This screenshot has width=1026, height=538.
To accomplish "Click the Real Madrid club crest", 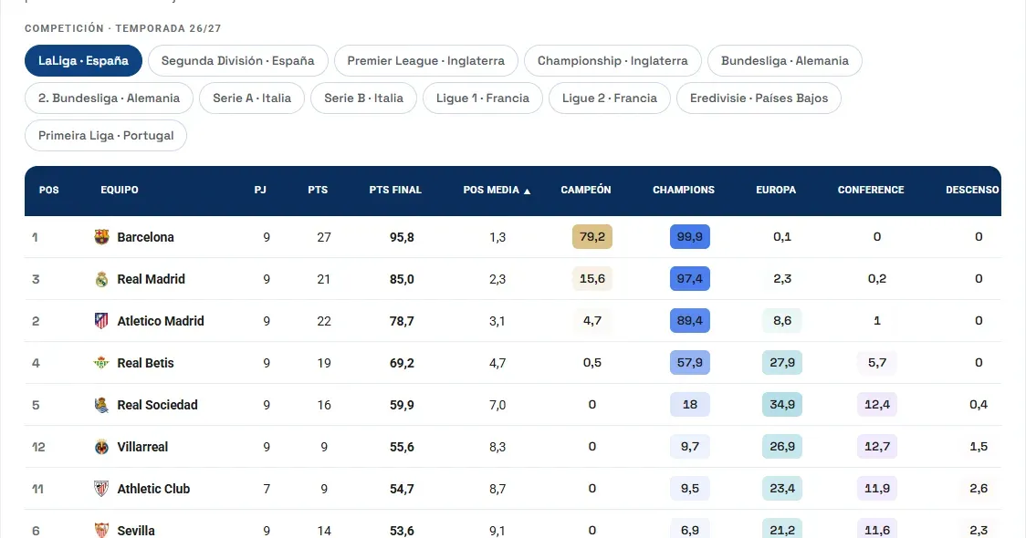I will [x=101, y=279].
